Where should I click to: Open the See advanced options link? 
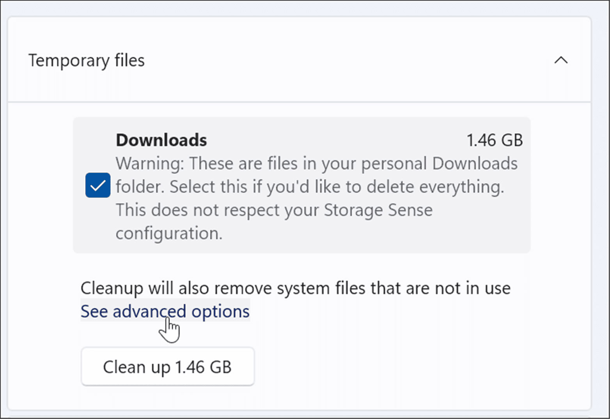(x=165, y=311)
